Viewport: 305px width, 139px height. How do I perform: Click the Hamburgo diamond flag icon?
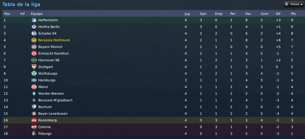[x=34, y=80]
